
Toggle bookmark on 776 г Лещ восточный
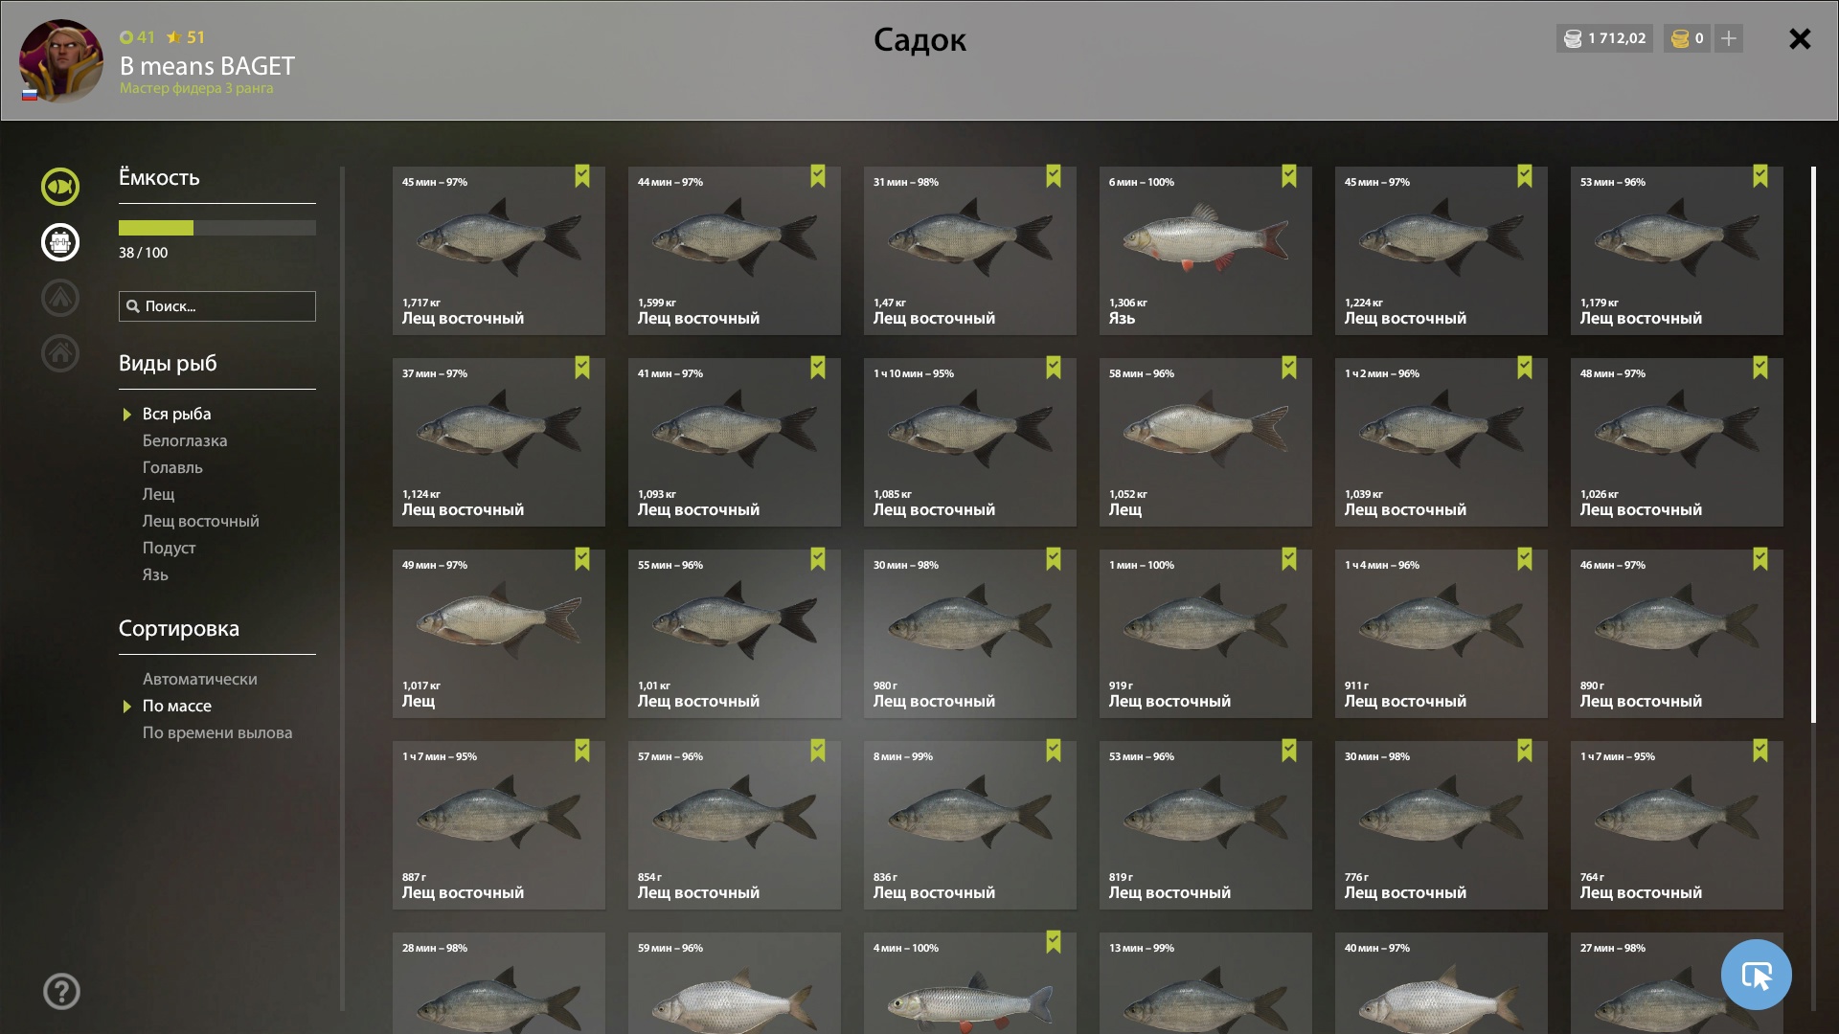(1525, 751)
